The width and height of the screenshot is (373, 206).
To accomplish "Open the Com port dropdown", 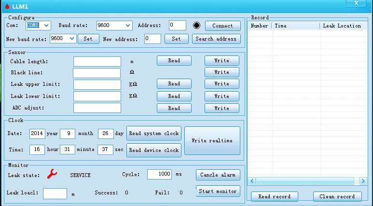I will (x=46, y=26).
